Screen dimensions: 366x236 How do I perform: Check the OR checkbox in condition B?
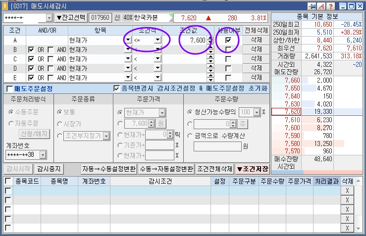tap(31, 49)
